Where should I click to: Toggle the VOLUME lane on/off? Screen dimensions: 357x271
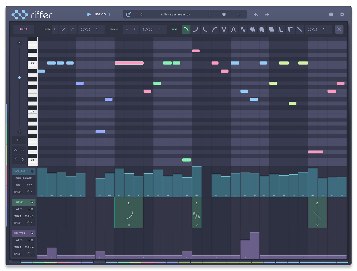(32, 171)
